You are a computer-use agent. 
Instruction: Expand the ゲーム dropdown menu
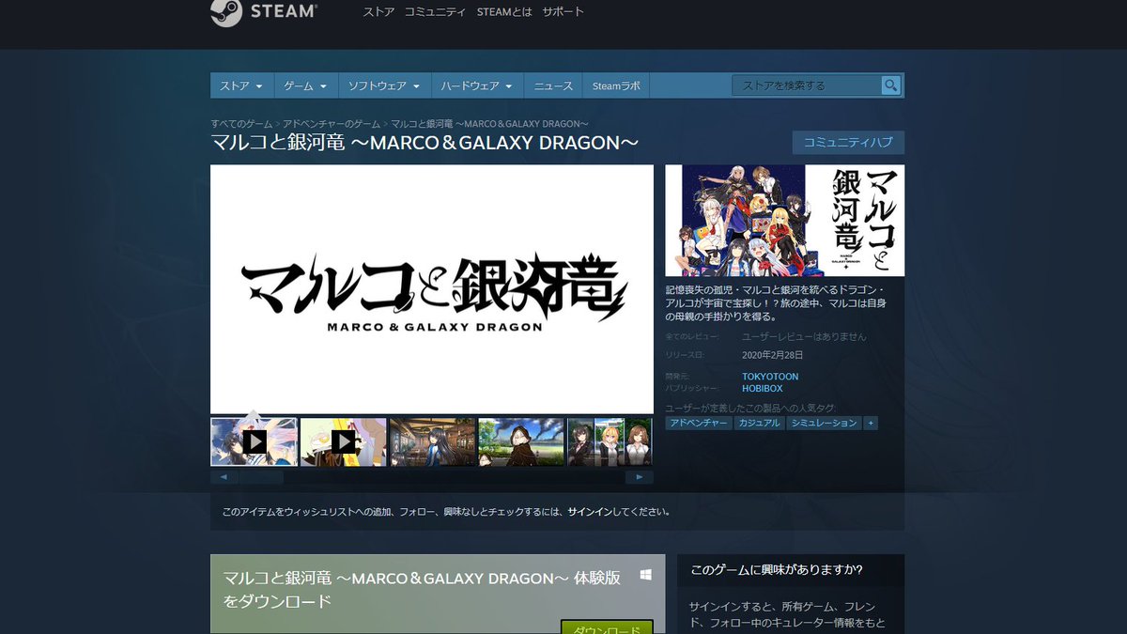pyautogui.click(x=305, y=85)
